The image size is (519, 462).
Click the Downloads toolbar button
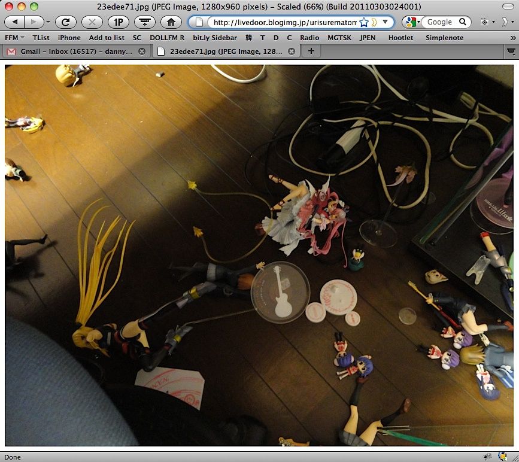pyautogui.click(x=144, y=22)
